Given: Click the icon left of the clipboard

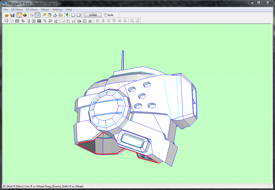Looking at the screenshot, I should coord(79,21).
